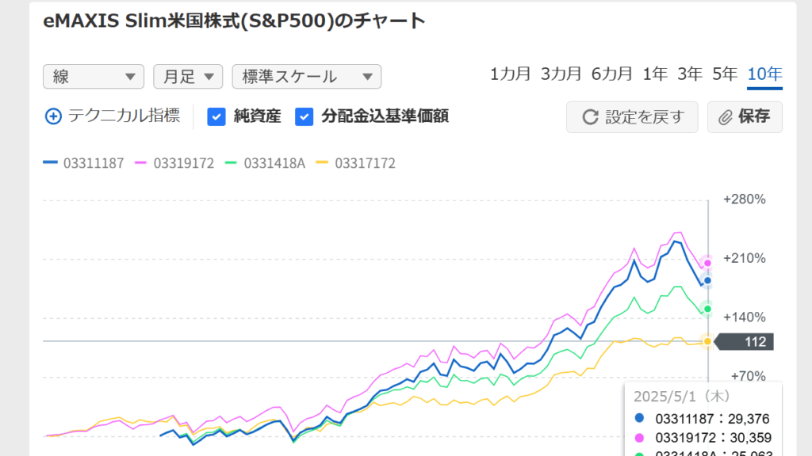Click the paperclip icon on the 保存 button
The height and width of the screenshot is (456, 812).
726,117
